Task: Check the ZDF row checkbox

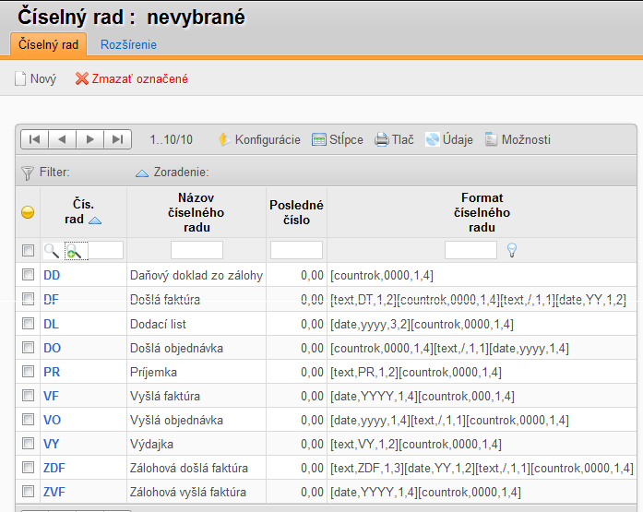Action: 28,467
